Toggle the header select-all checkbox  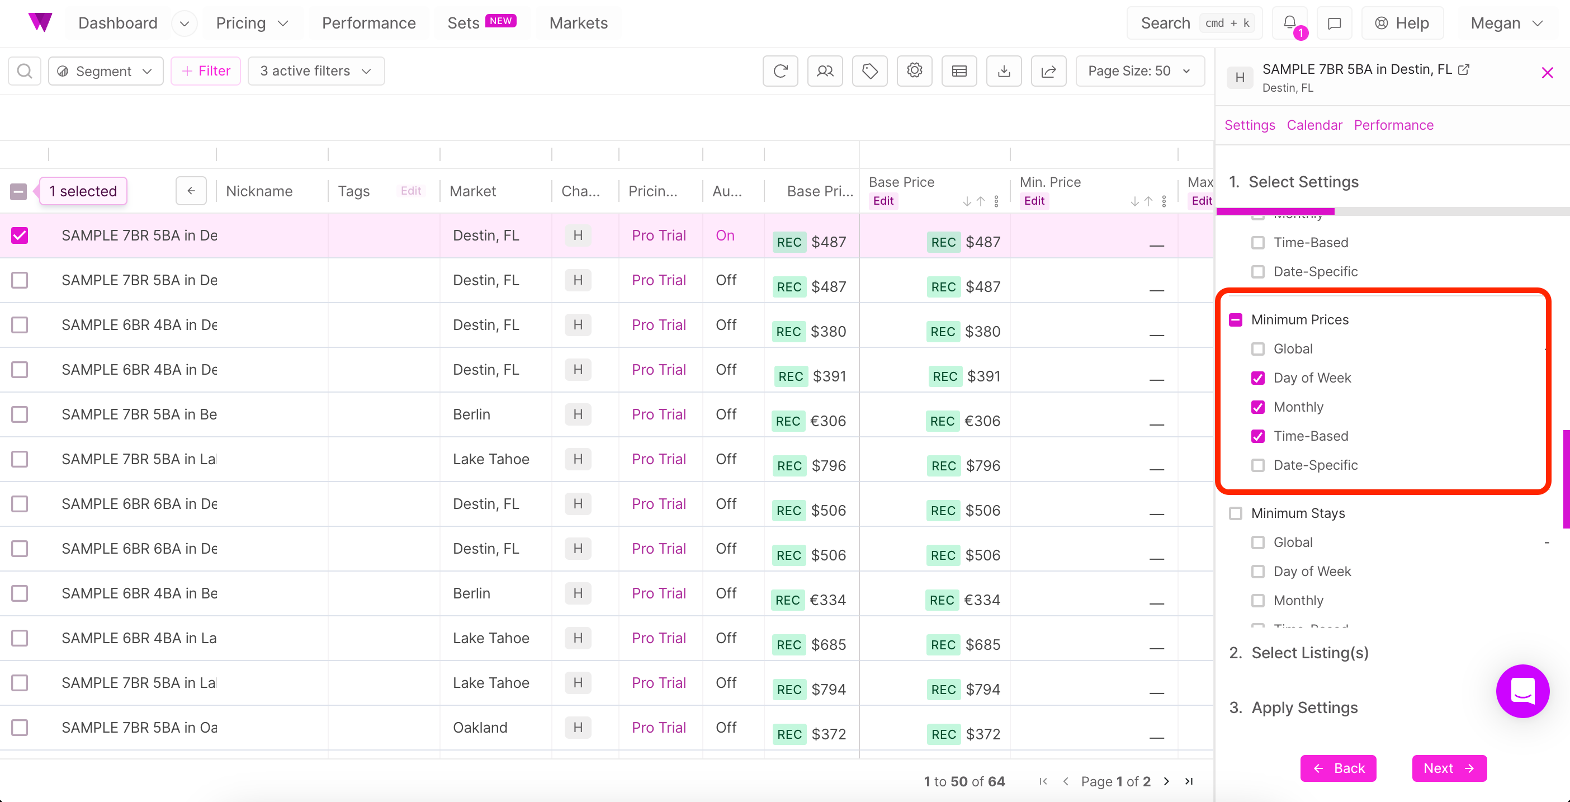pos(18,191)
